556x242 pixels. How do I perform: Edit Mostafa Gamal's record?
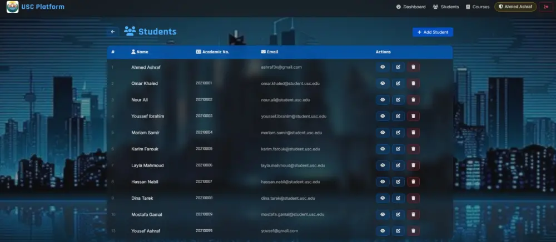[398, 214]
